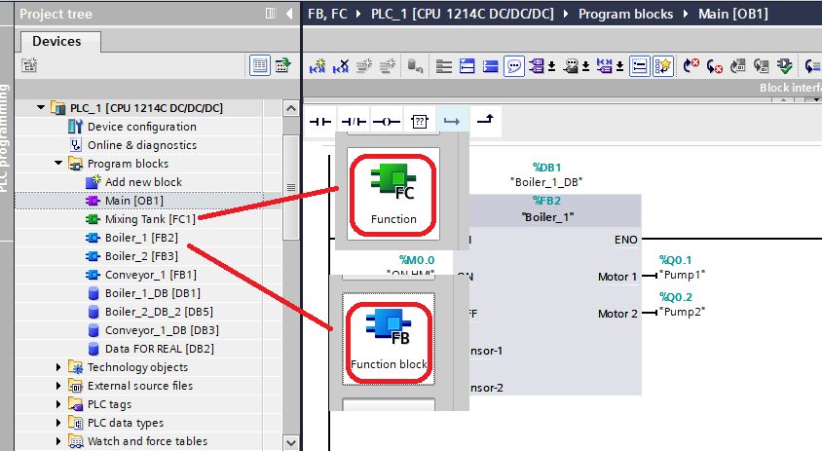Toggle network comments speech-bubble icon
This screenshot has width=822, height=451.
tap(514, 66)
